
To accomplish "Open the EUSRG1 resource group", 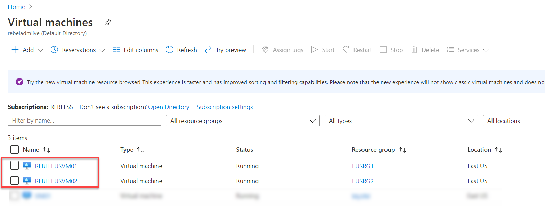I will [363, 166].
